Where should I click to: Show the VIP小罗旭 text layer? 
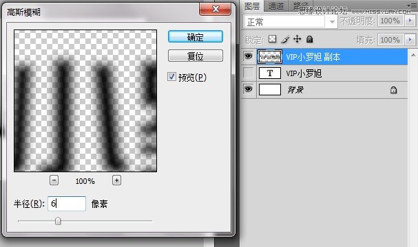(248, 73)
